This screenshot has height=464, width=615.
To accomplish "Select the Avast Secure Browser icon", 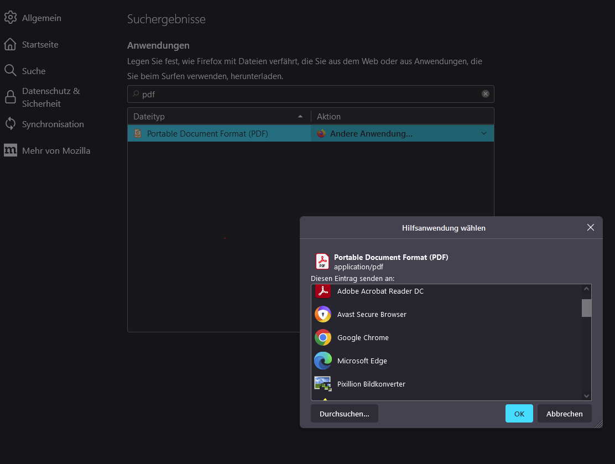I will tap(322, 314).
